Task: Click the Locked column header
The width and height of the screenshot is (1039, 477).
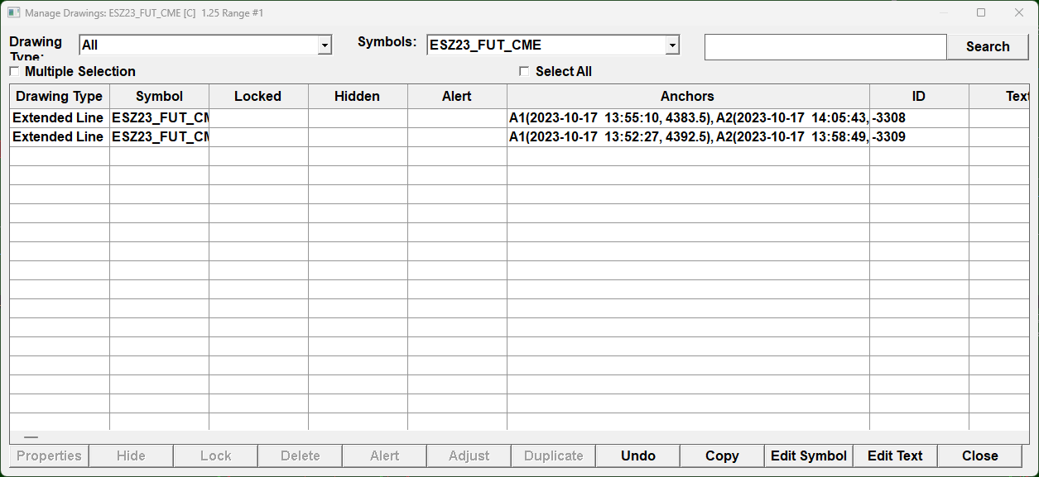Action: pos(257,97)
